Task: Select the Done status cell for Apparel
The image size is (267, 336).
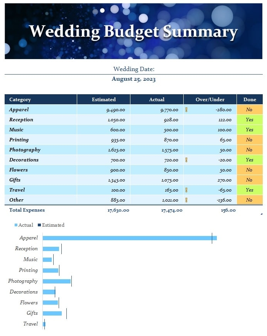Action: coord(249,110)
